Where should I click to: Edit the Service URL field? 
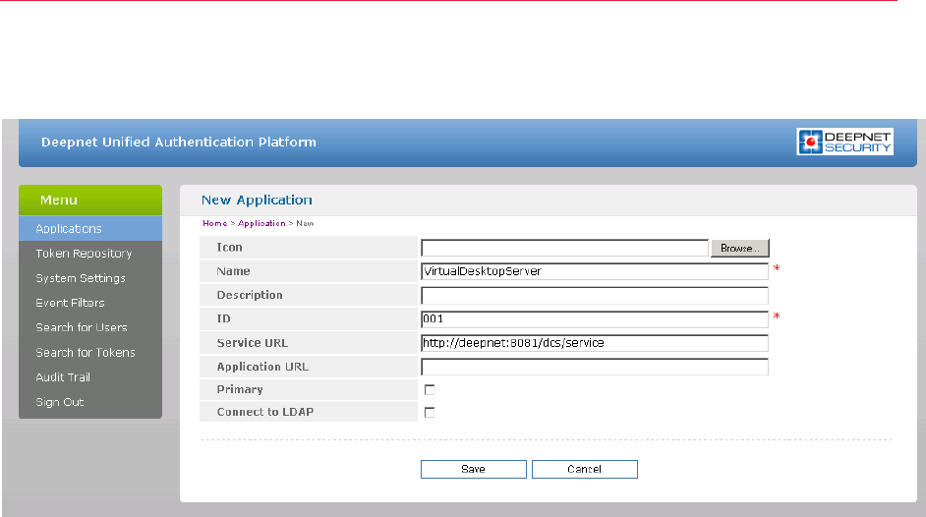[x=595, y=343]
